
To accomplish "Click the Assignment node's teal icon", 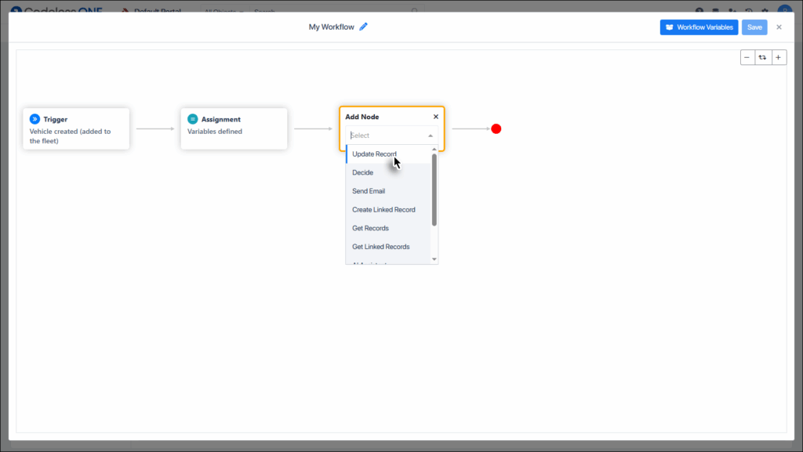I will click(192, 118).
